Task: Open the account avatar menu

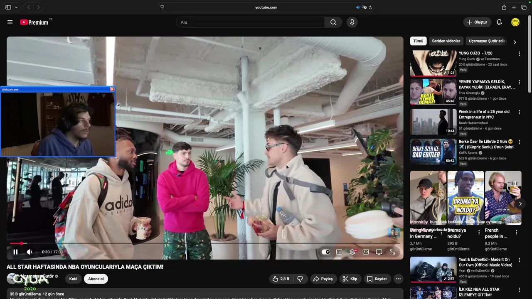Action: click(x=515, y=22)
